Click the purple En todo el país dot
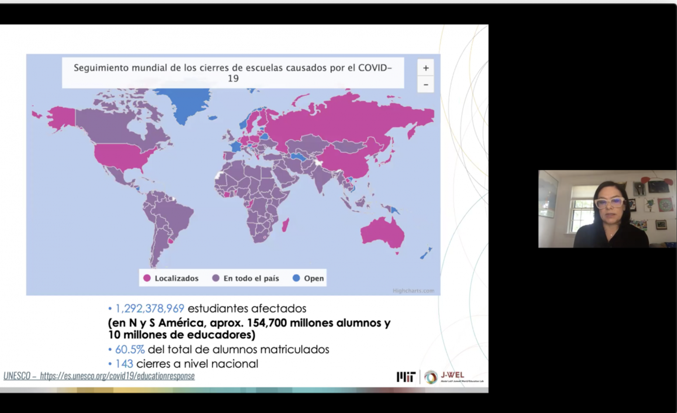This screenshot has height=413, width=677. pyautogui.click(x=216, y=278)
